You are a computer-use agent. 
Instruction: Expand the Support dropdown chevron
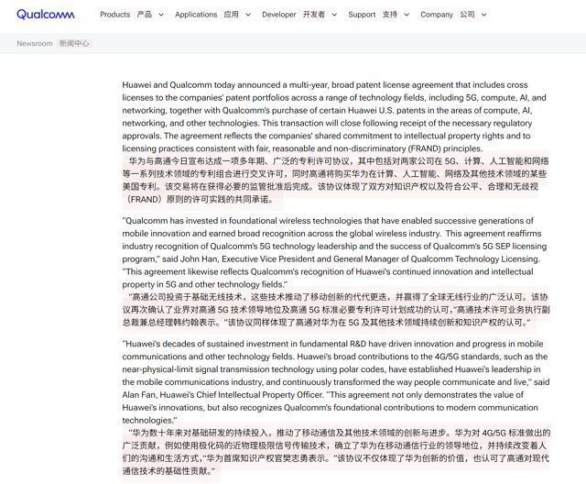pyautogui.click(x=407, y=15)
